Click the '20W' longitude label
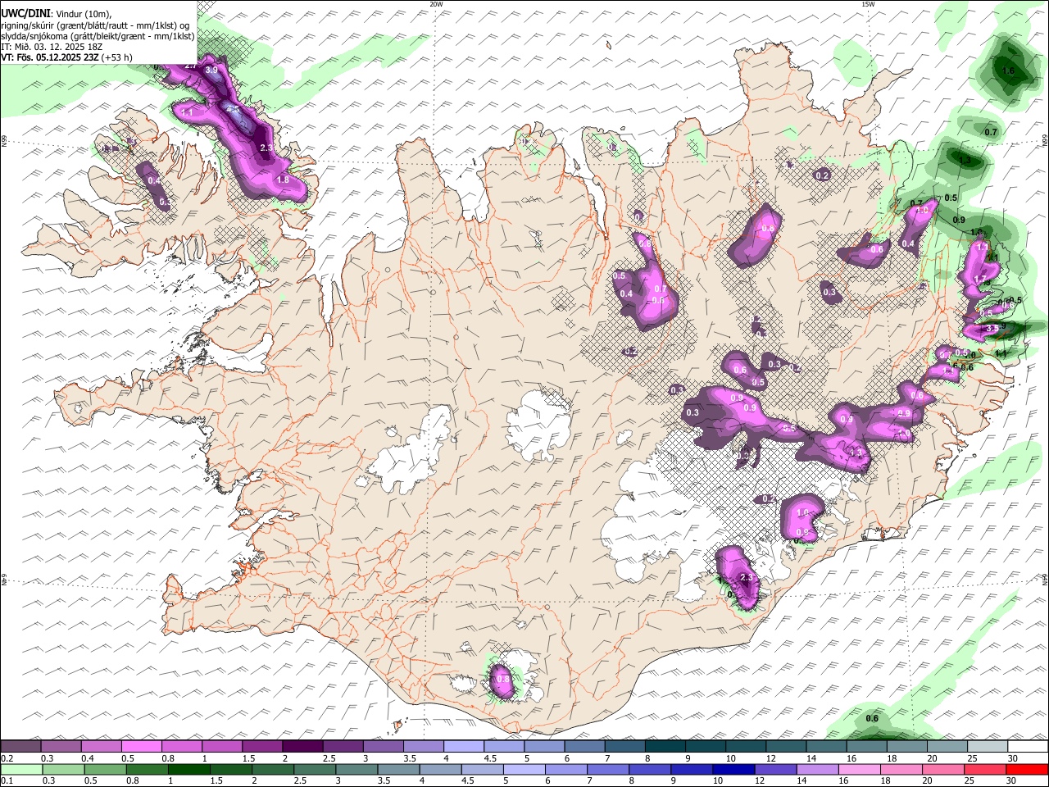The height and width of the screenshot is (787, 1049). click(x=436, y=4)
